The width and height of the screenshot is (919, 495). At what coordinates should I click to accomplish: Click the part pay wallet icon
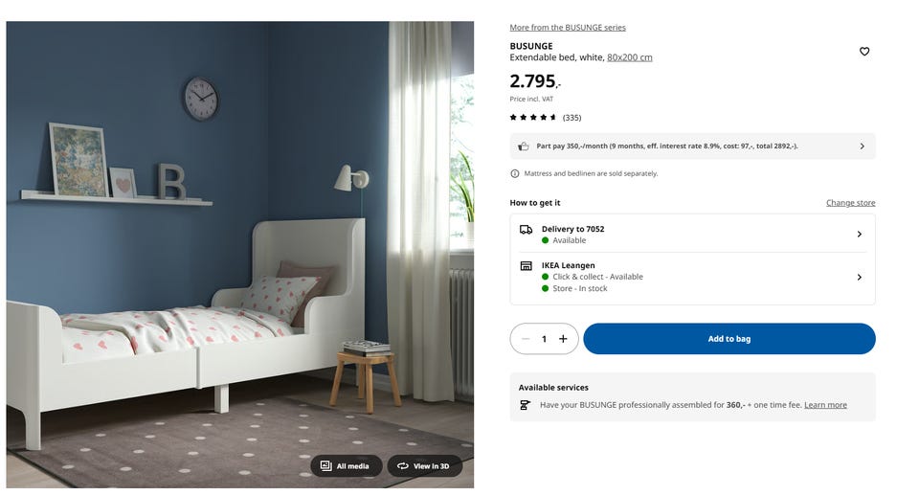pos(523,146)
